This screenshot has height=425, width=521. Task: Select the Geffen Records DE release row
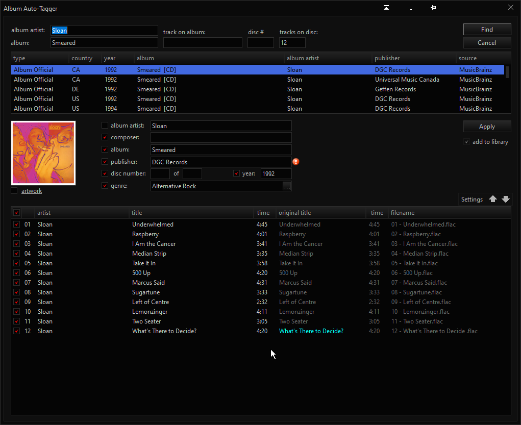(x=258, y=89)
